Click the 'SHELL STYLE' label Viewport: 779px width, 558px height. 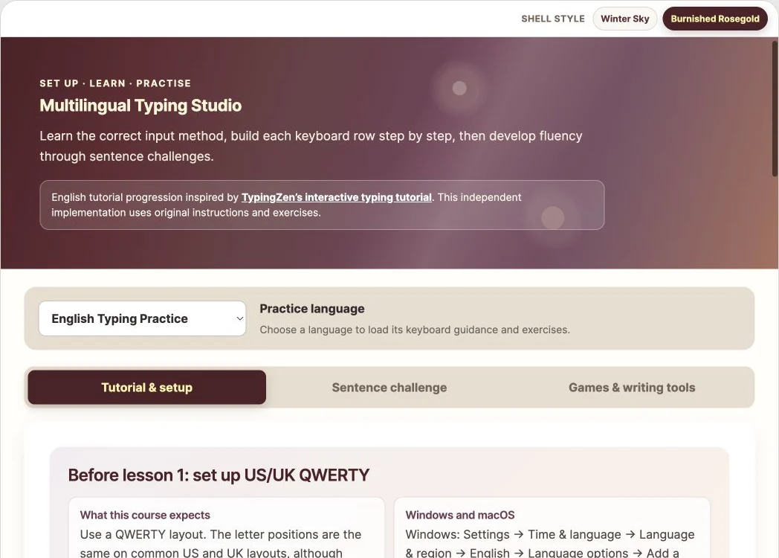pos(553,19)
